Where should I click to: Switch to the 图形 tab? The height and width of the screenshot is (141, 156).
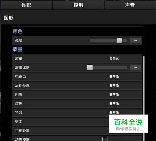click(x=27, y=5)
